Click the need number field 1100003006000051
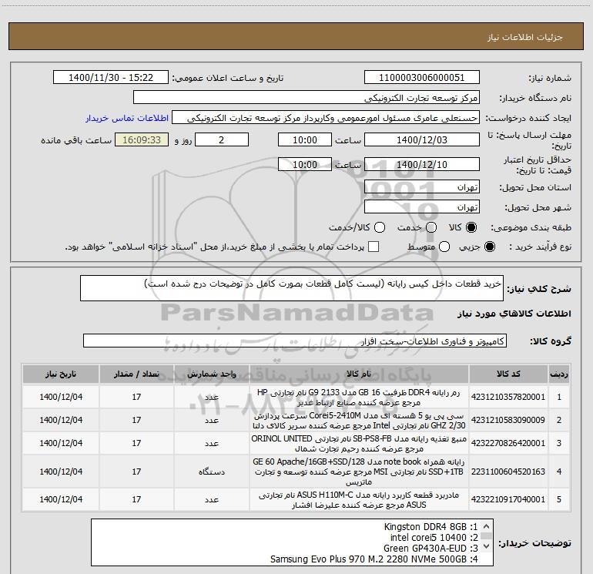Screen dimensions: 593x574 pyautogui.click(x=422, y=78)
